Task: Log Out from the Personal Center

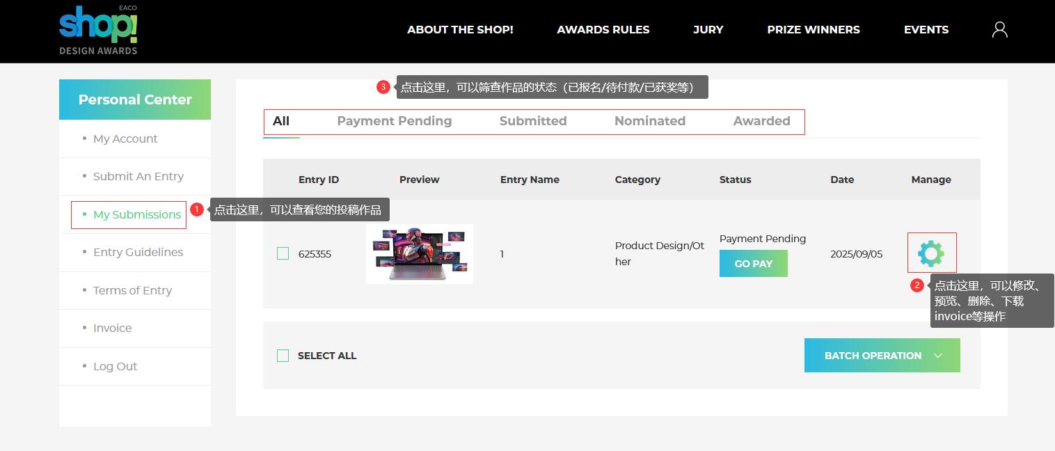Action: pos(115,367)
